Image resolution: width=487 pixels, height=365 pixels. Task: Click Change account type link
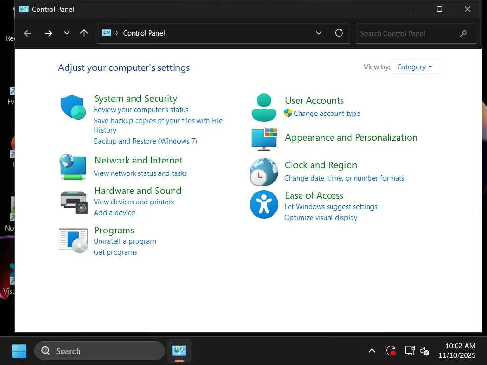[327, 113]
